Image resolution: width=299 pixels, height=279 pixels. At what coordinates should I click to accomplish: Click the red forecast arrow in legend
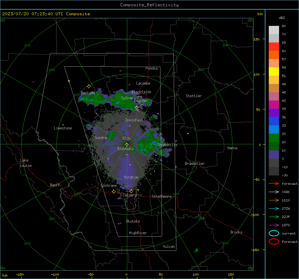pyautogui.click(x=274, y=183)
